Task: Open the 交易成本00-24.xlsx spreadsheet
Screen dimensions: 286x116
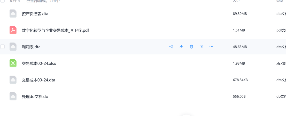Action: pos(39,63)
